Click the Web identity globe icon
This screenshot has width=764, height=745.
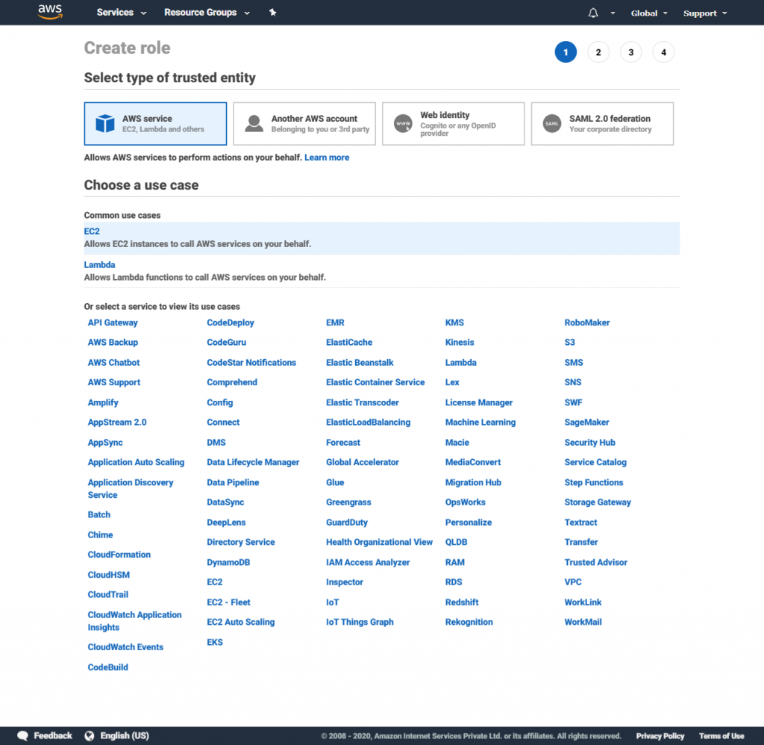tap(402, 122)
